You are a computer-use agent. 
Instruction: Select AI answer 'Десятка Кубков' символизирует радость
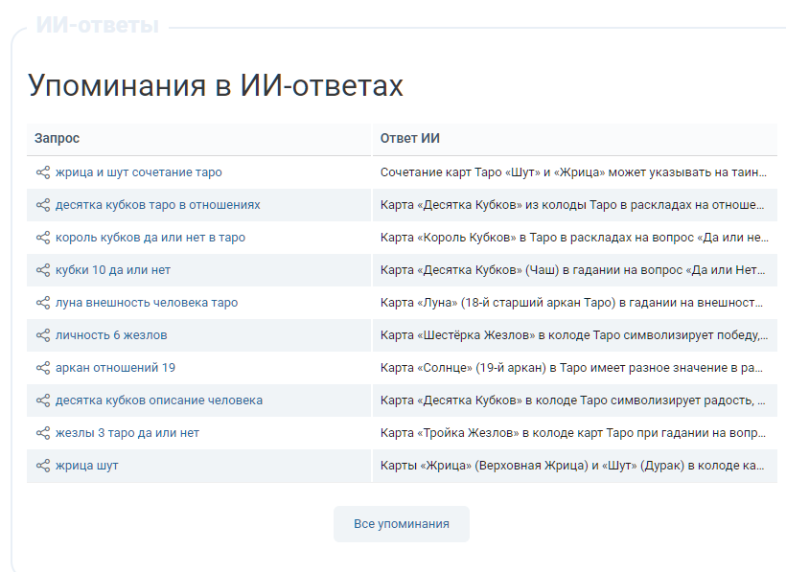coord(572,400)
